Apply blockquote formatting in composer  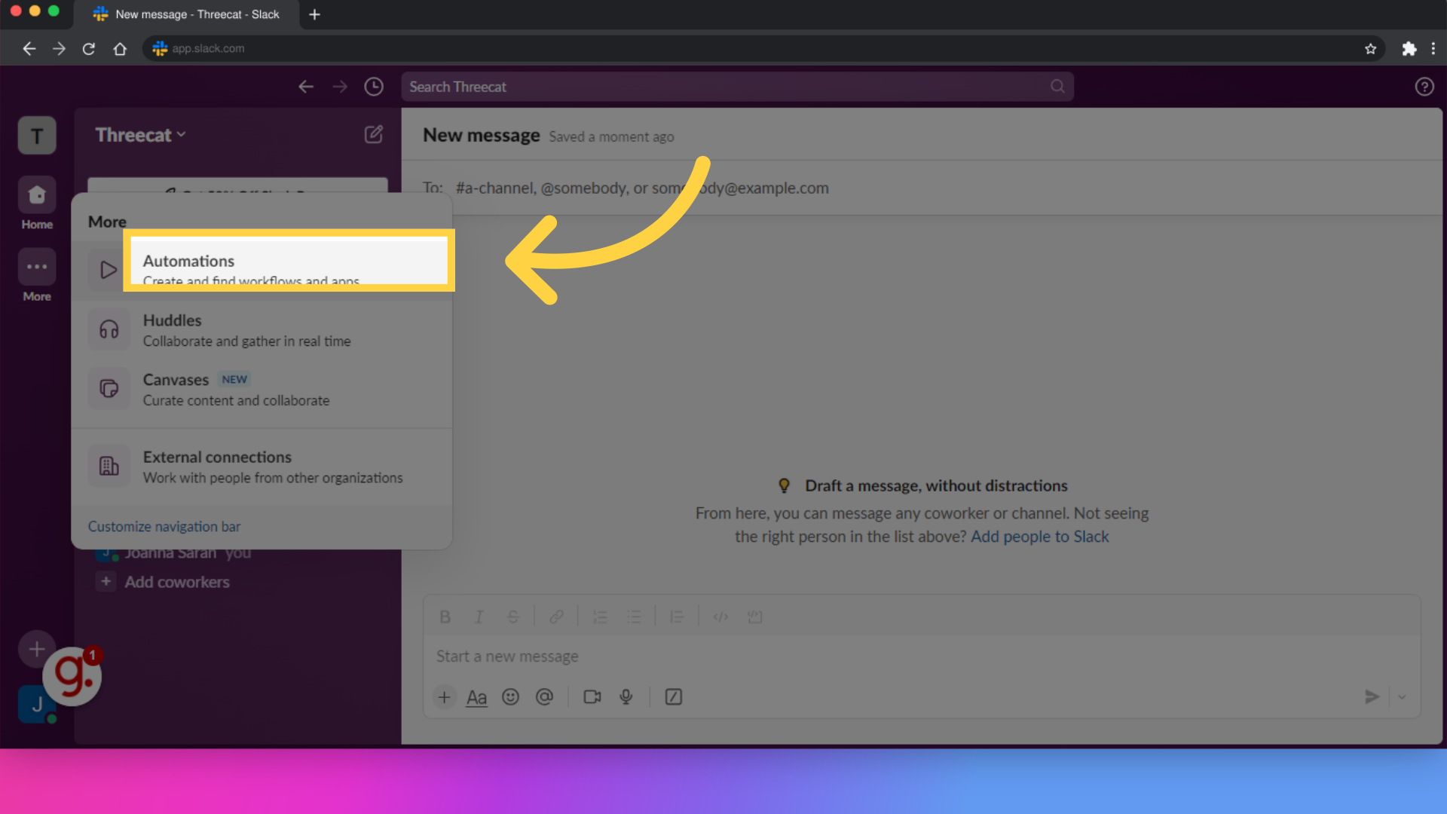[x=677, y=617]
